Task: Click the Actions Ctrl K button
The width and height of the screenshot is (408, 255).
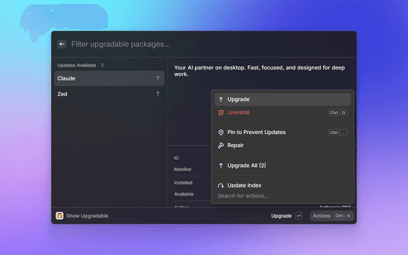Action: coord(331,215)
